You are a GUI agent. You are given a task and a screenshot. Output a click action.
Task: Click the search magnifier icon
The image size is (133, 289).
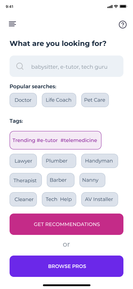(20, 66)
